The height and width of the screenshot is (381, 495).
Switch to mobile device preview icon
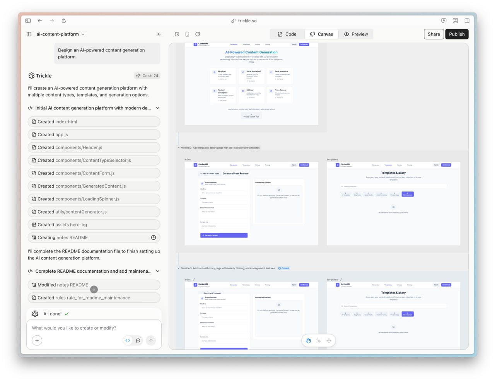pyautogui.click(x=187, y=34)
